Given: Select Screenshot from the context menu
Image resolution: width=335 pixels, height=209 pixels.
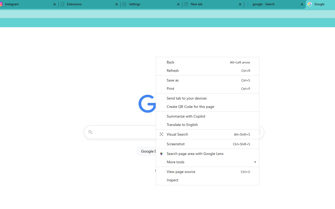Looking at the screenshot, I should point(208,144).
